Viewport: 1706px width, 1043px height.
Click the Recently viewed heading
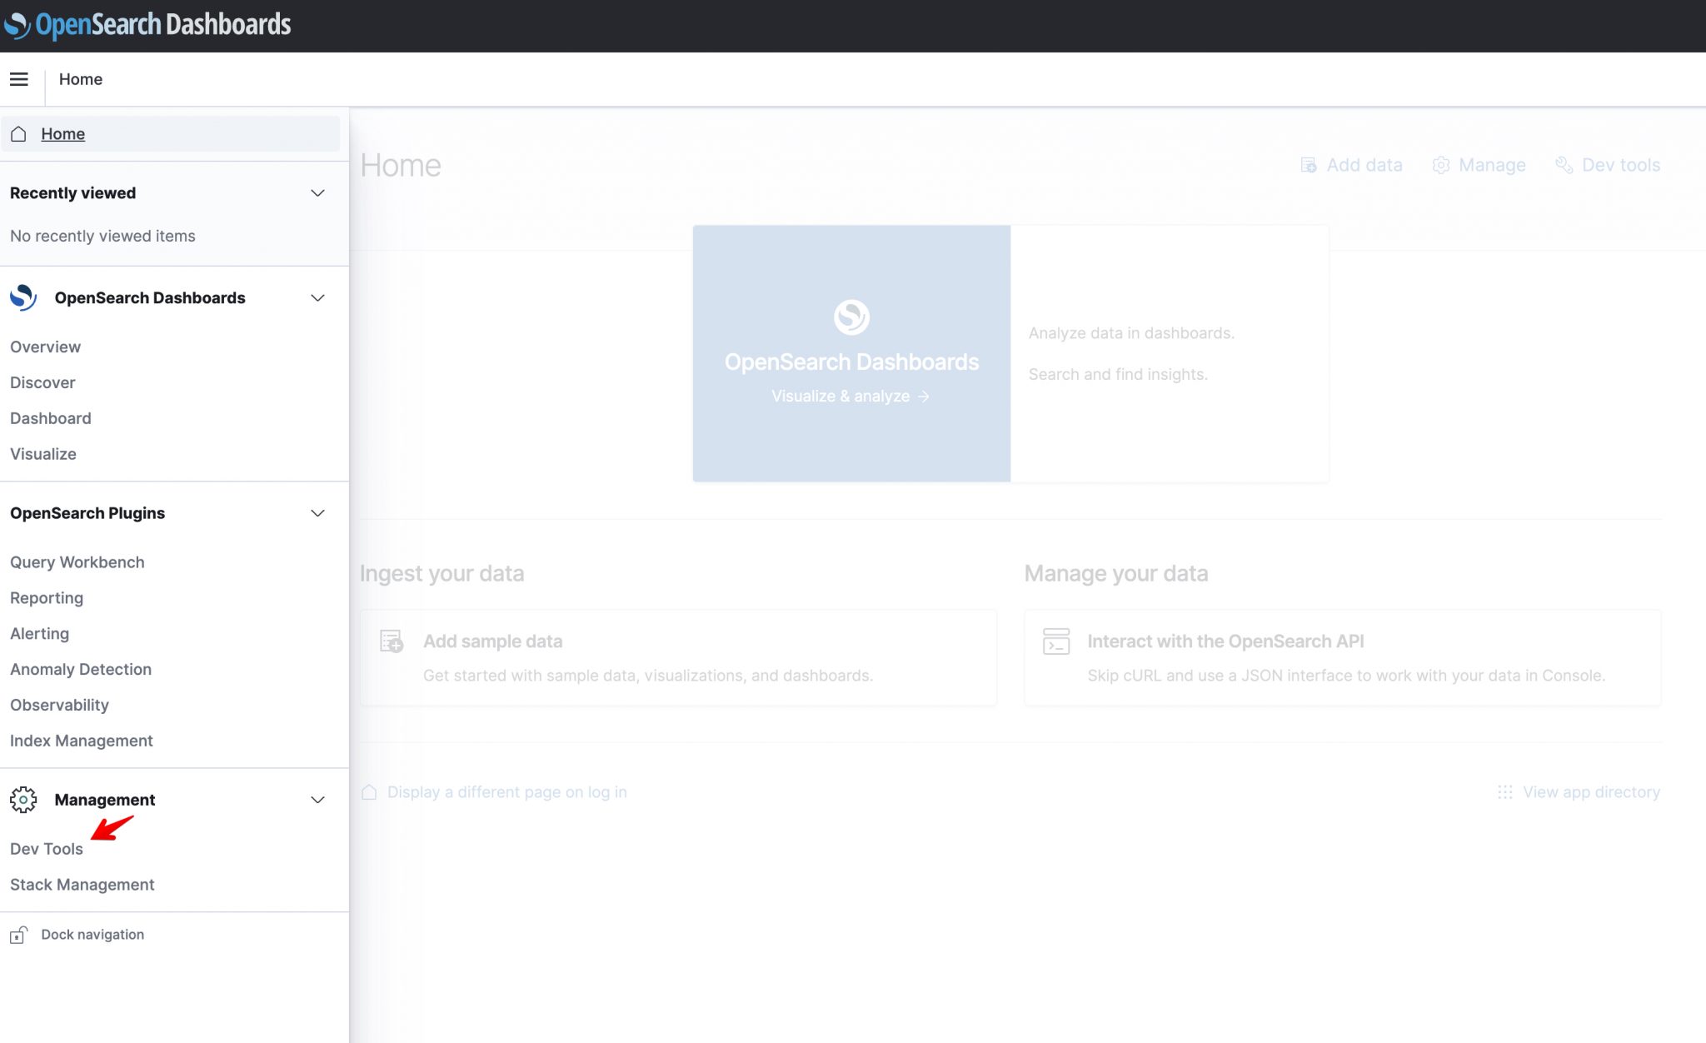72,193
